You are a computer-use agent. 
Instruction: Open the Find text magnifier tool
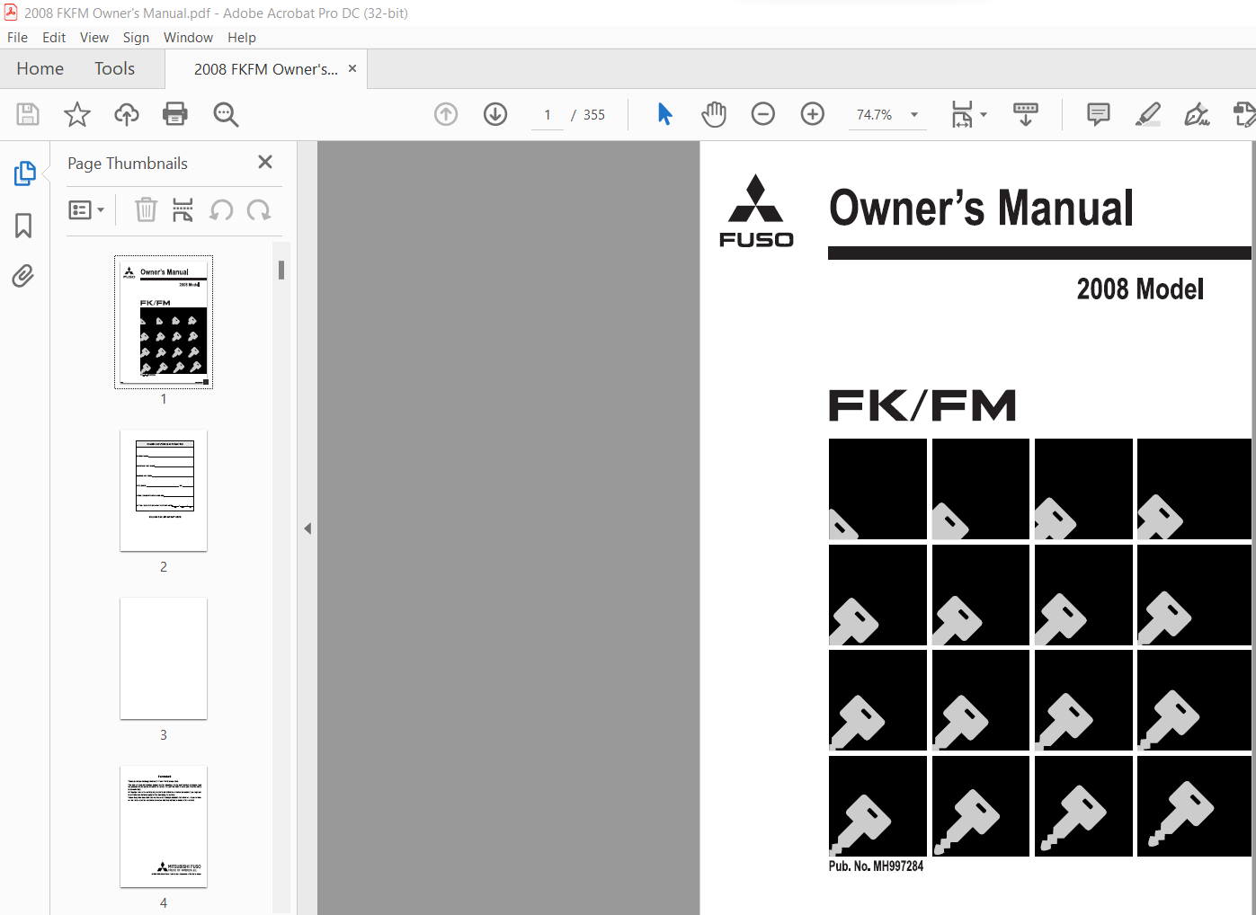[x=226, y=114]
